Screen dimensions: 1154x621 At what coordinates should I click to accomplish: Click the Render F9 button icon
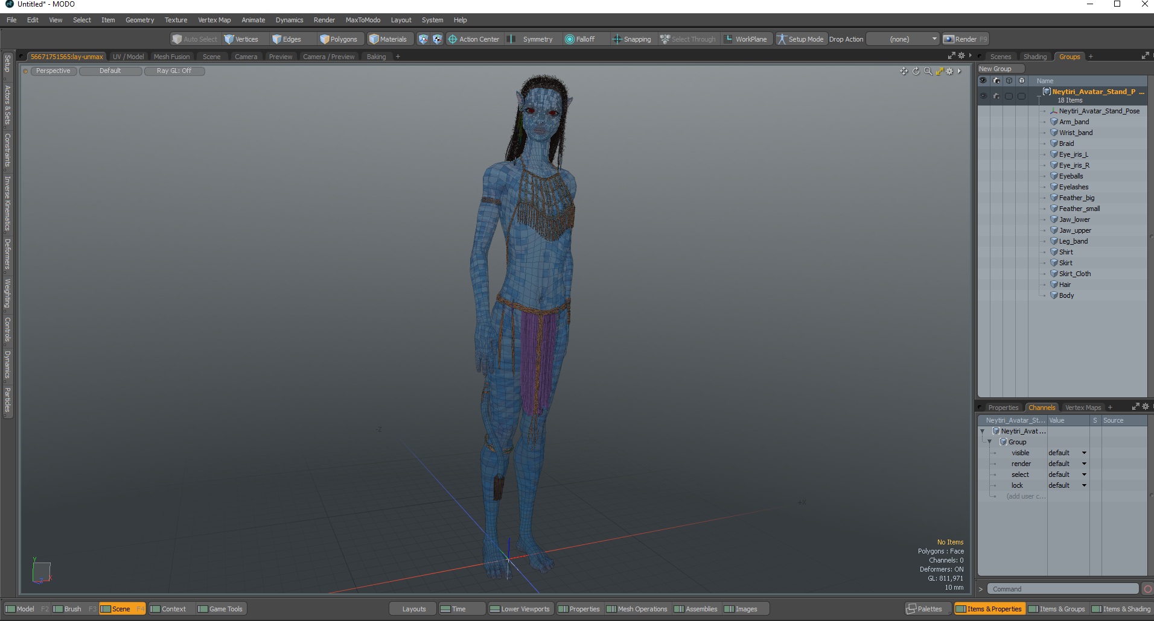pos(949,39)
